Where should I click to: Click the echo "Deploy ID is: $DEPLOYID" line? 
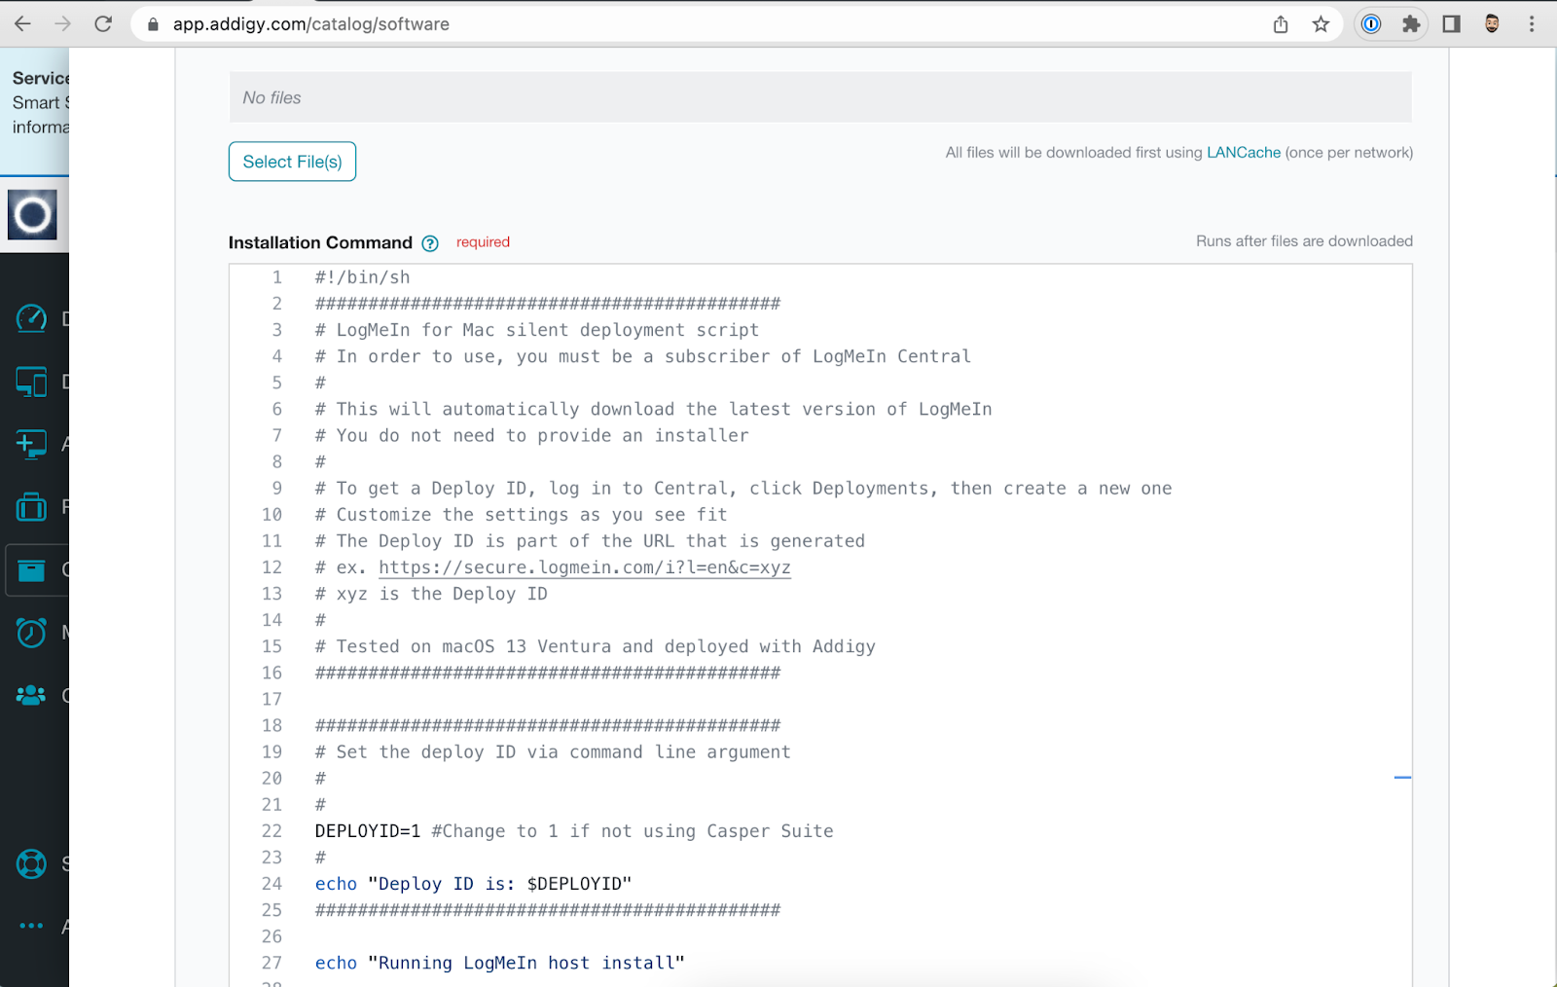(473, 884)
